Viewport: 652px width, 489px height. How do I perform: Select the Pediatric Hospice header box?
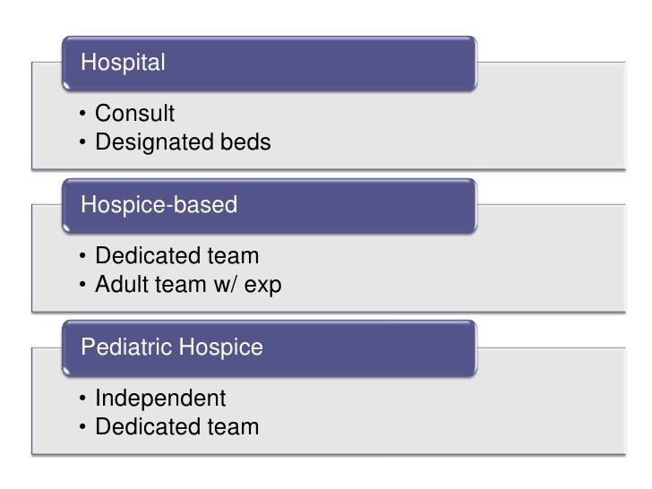point(270,348)
